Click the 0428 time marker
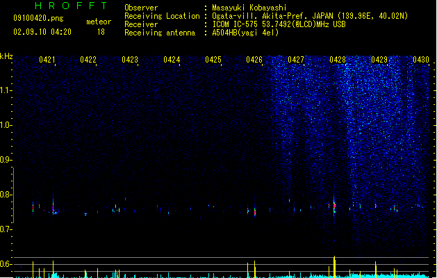The height and width of the screenshot is (278, 437). point(338,60)
